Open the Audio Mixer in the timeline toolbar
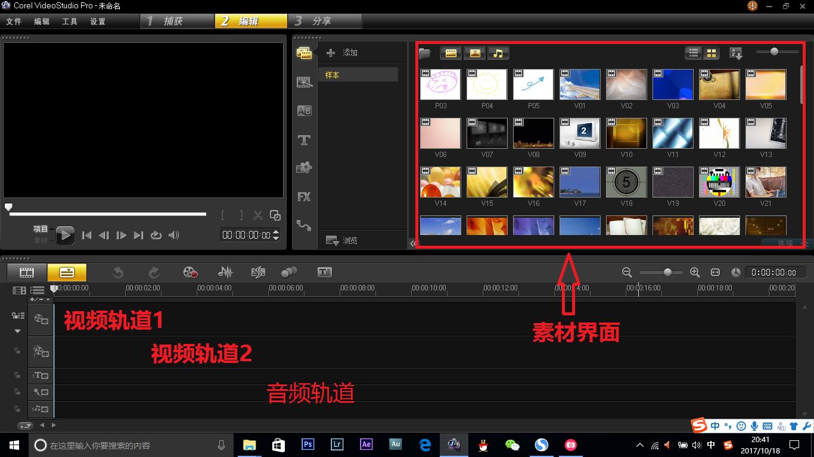 [x=225, y=272]
